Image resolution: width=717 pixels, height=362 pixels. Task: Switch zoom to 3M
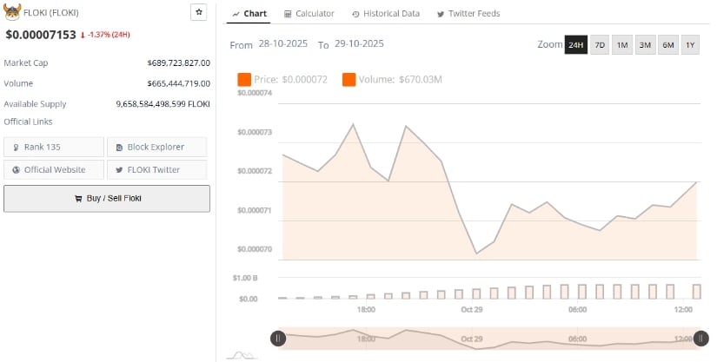[x=645, y=45]
